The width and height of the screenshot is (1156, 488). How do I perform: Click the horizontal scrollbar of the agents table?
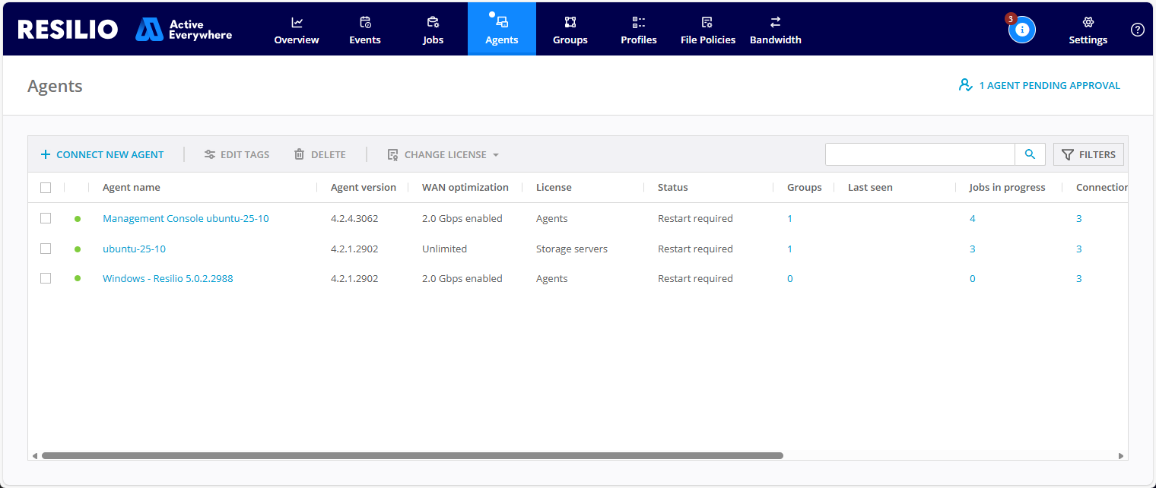411,456
